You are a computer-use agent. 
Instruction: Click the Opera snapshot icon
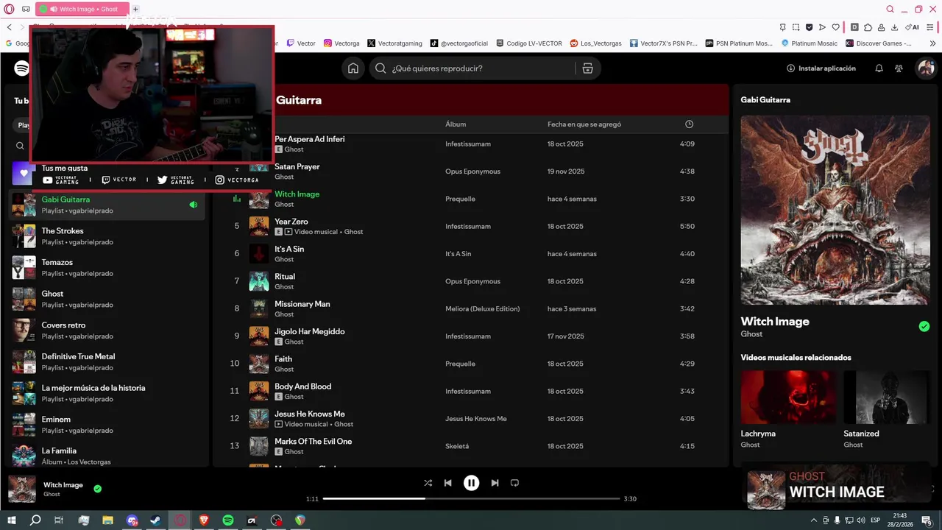click(x=796, y=27)
